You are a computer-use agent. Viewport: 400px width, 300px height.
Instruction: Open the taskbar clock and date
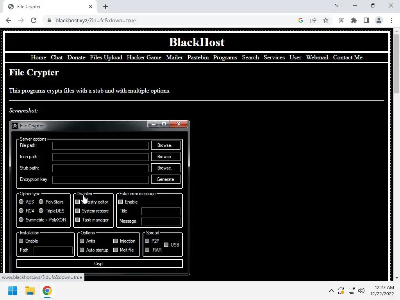pos(382,291)
